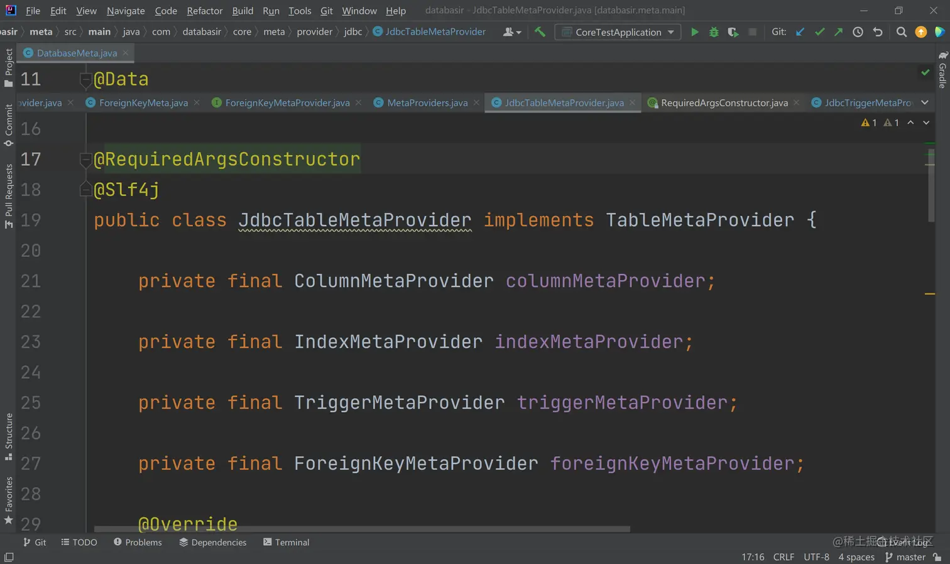
Task: Open the Terminal tool window
Action: 286,542
